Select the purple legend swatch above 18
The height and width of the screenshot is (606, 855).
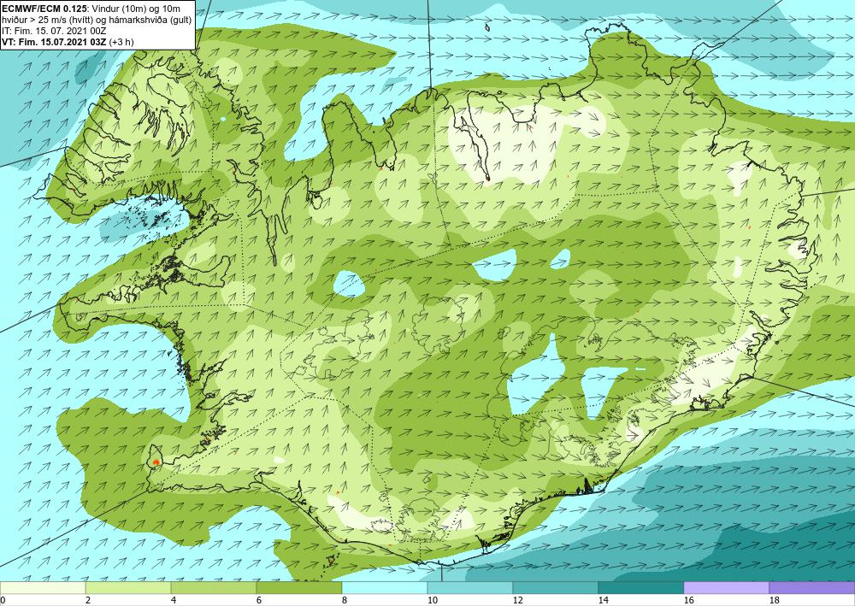[812, 588]
